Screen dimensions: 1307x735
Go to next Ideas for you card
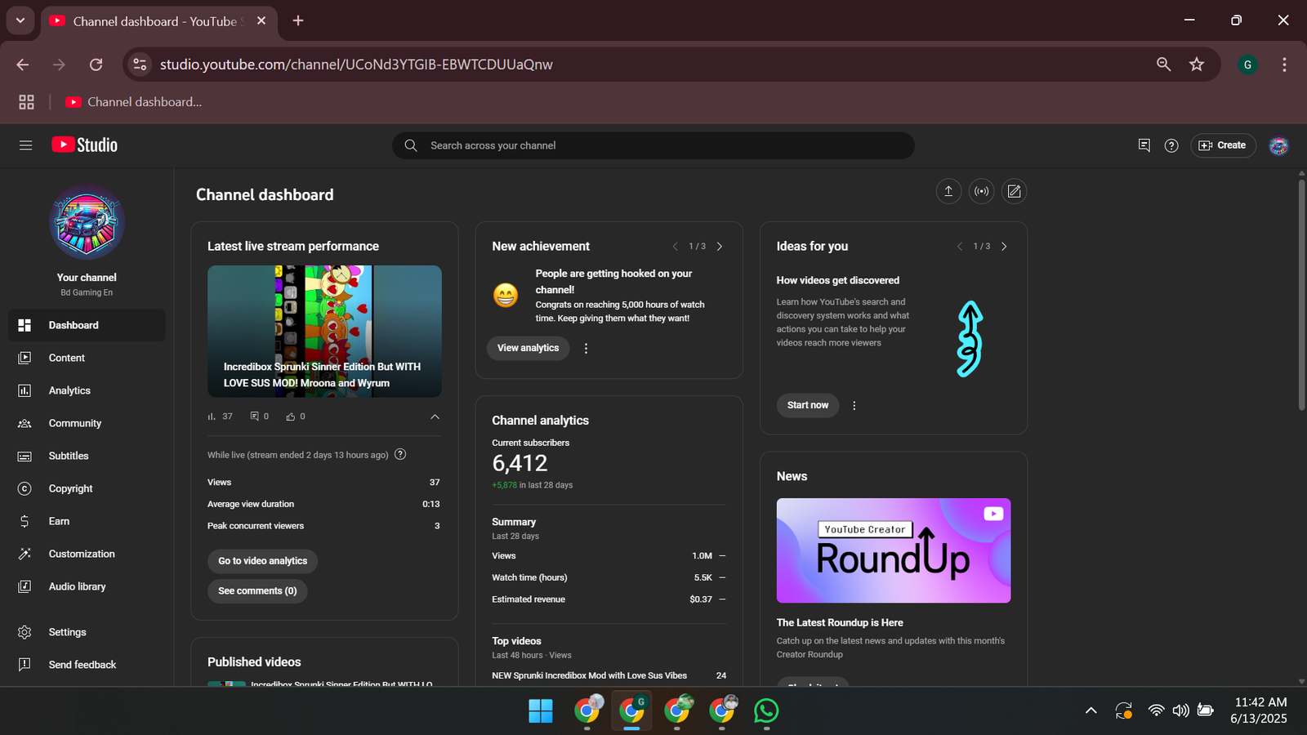(x=1004, y=247)
